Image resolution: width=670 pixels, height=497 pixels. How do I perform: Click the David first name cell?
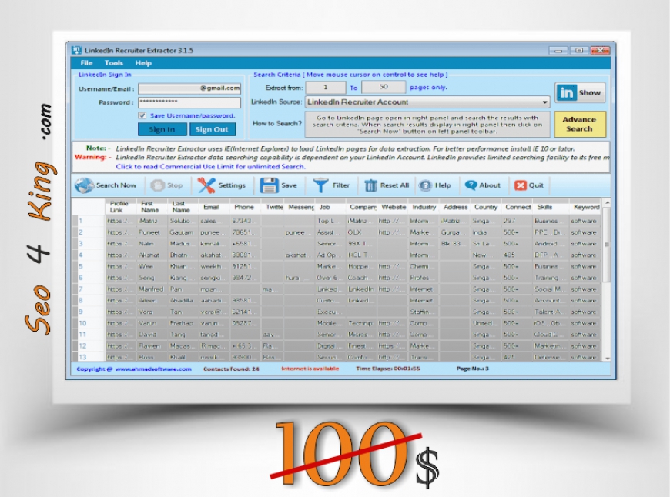tap(152, 335)
